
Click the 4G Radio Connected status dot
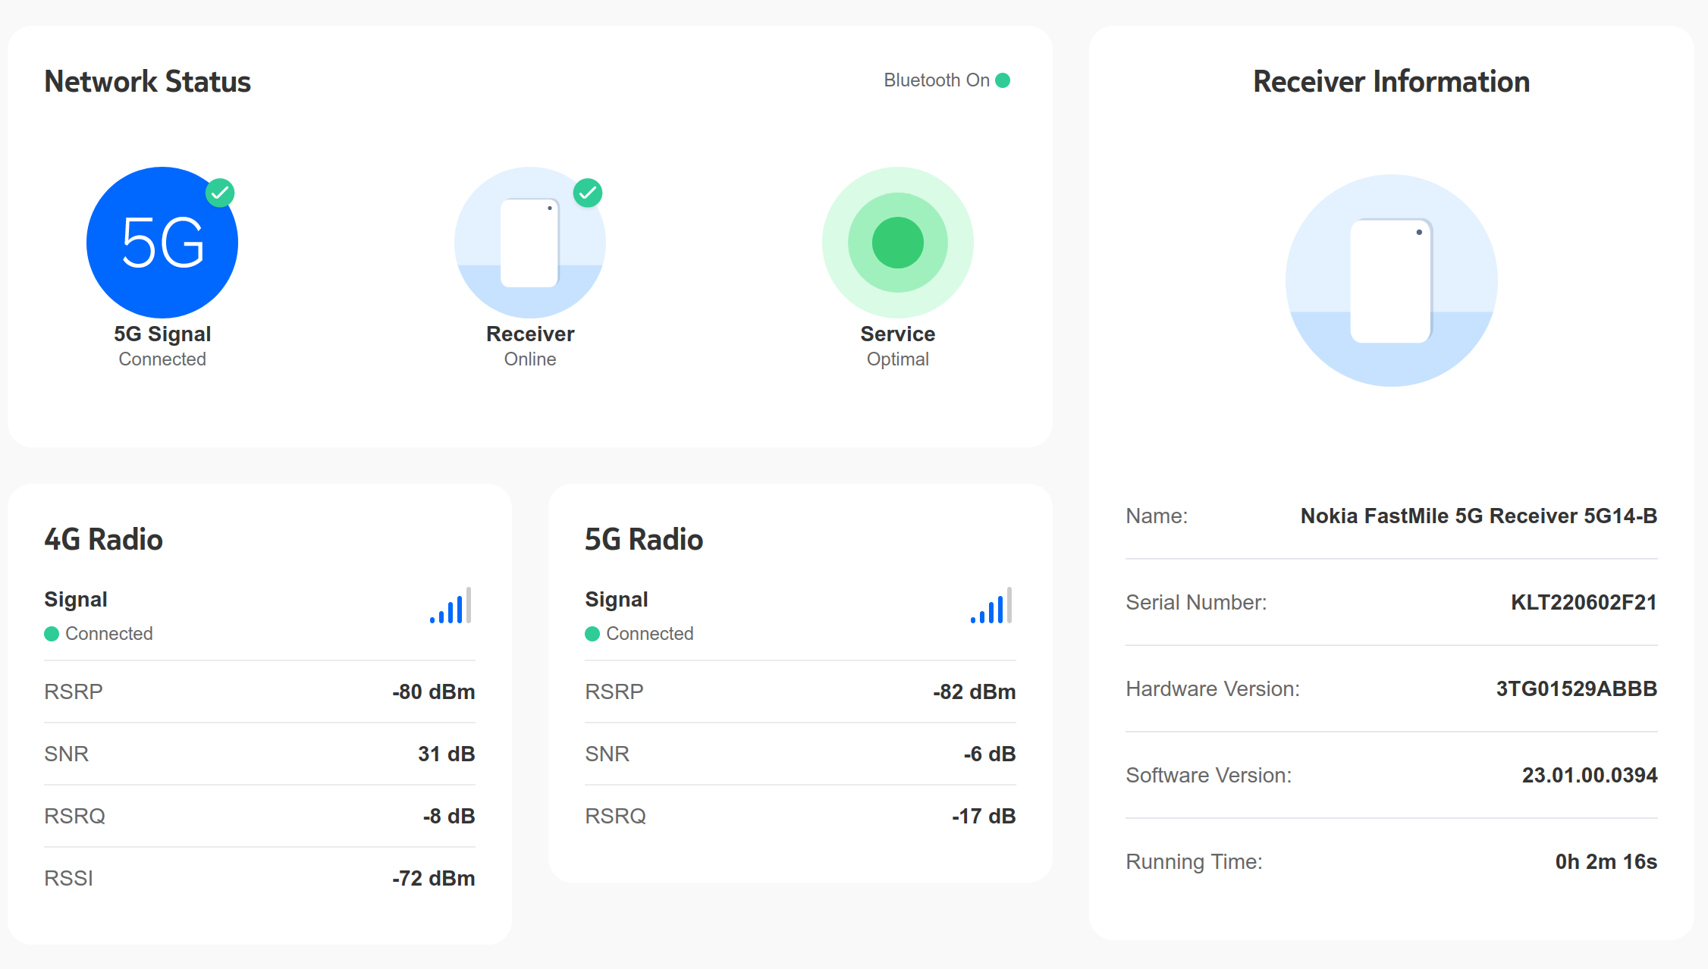coord(52,634)
